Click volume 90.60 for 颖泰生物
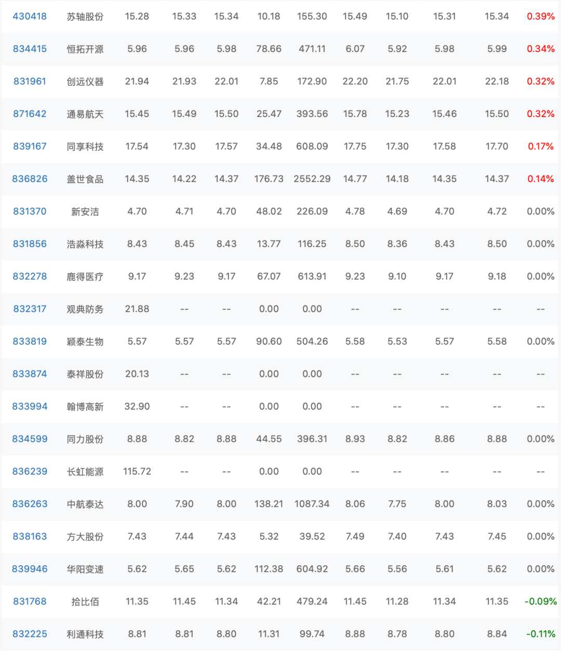Viewport: 561px width, 651px height. tap(269, 341)
